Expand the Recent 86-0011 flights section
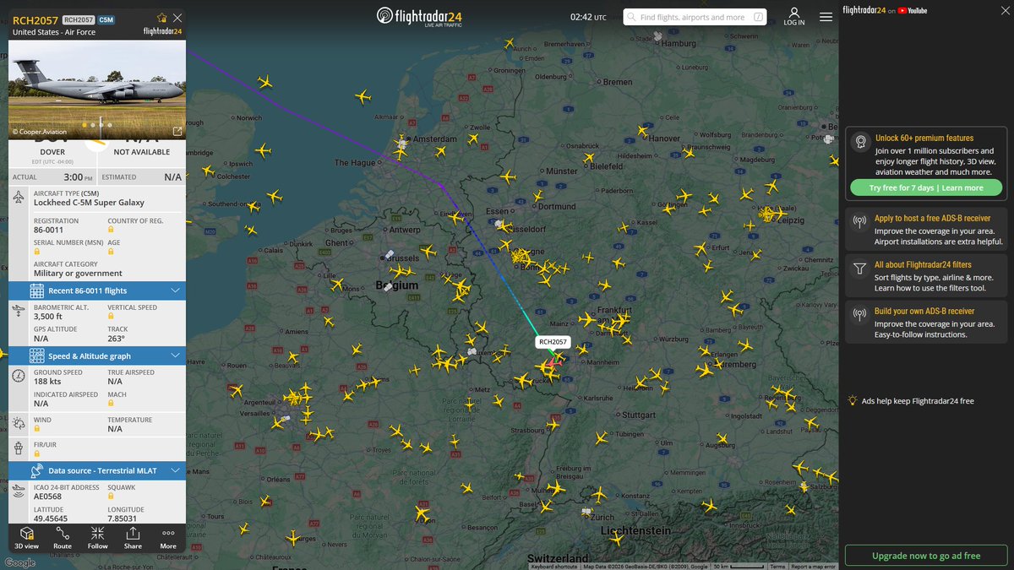 97,290
